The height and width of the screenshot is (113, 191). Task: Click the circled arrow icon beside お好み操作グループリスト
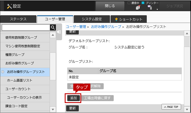pyautogui.click(x=3, y=72)
